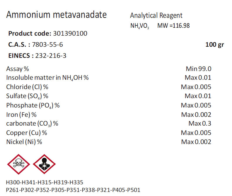Click the MW =116.98 value
Viewport: 232px width, 196px height.
(173, 26)
